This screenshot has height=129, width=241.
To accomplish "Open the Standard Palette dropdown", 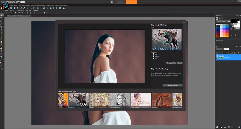I will [x=222, y=21].
